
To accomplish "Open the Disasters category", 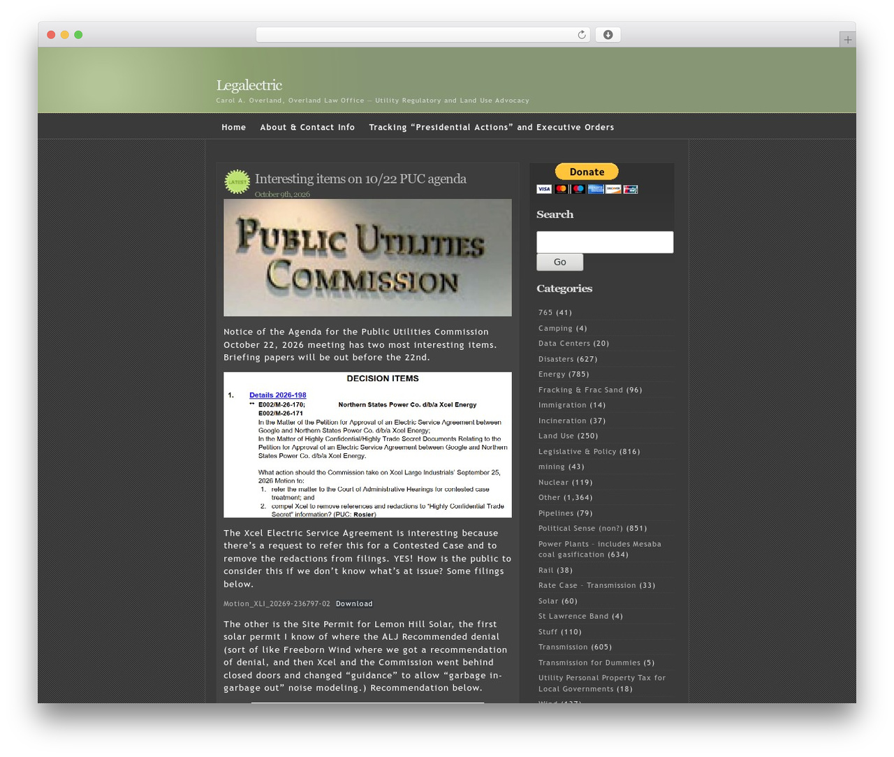I will tap(556, 359).
